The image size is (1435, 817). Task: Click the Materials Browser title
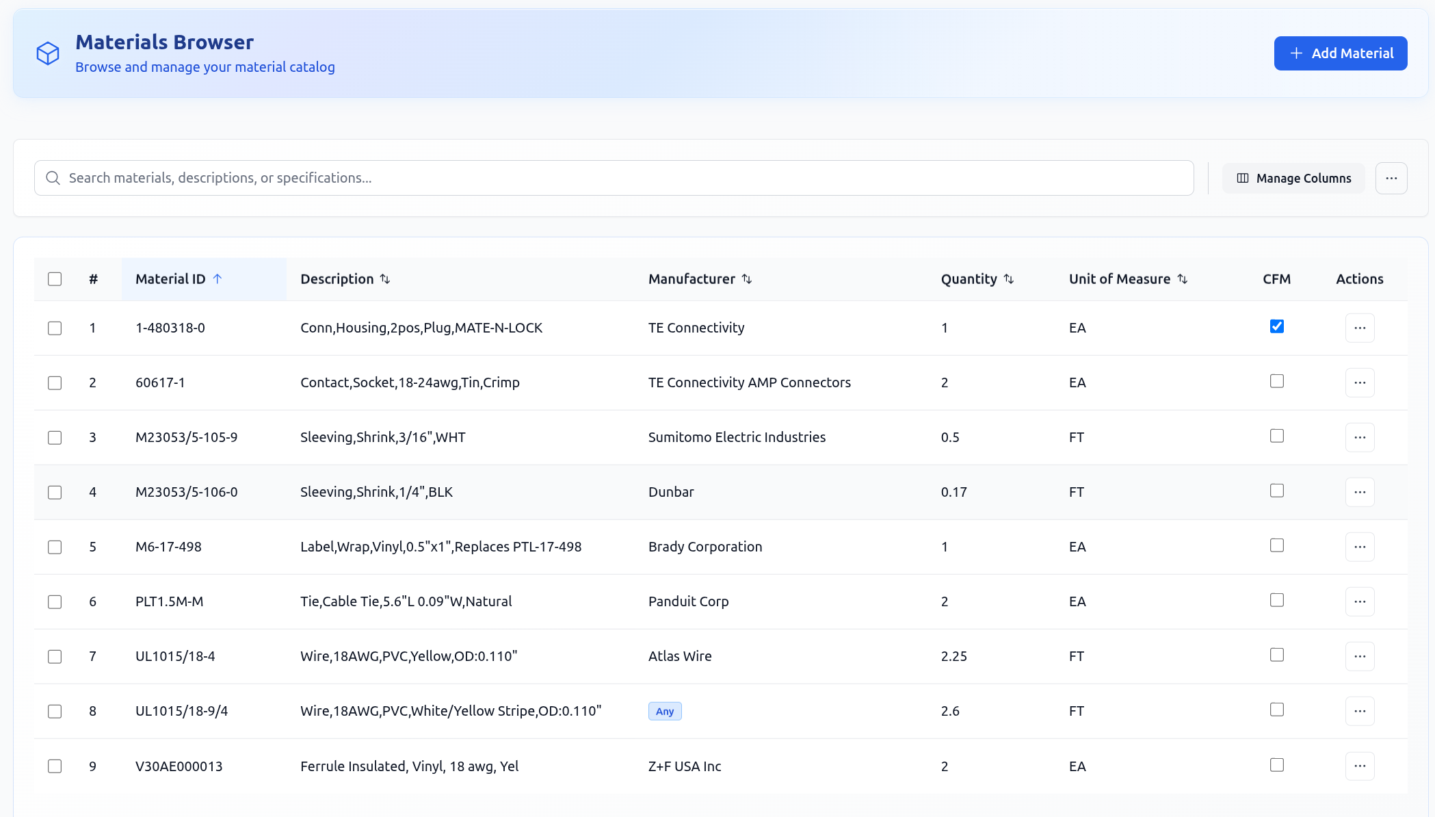[164, 42]
